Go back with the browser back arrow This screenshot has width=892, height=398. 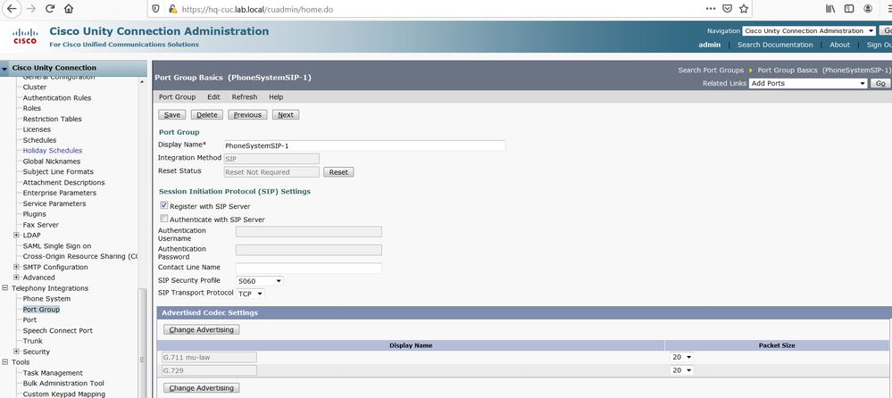(x=11, y=9)
